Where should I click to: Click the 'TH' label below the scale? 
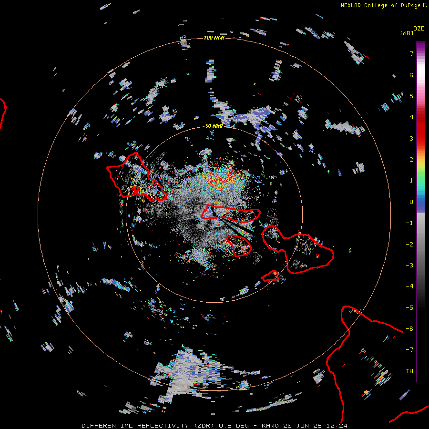pyautogui.click(x=409, y=371)
